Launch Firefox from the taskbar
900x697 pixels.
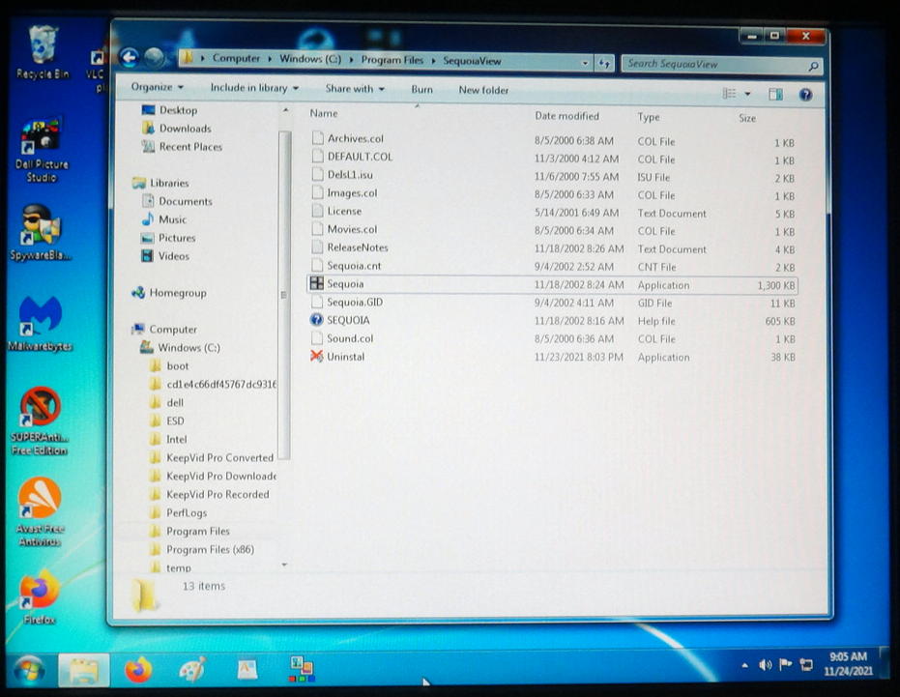[x=138, y=669]
